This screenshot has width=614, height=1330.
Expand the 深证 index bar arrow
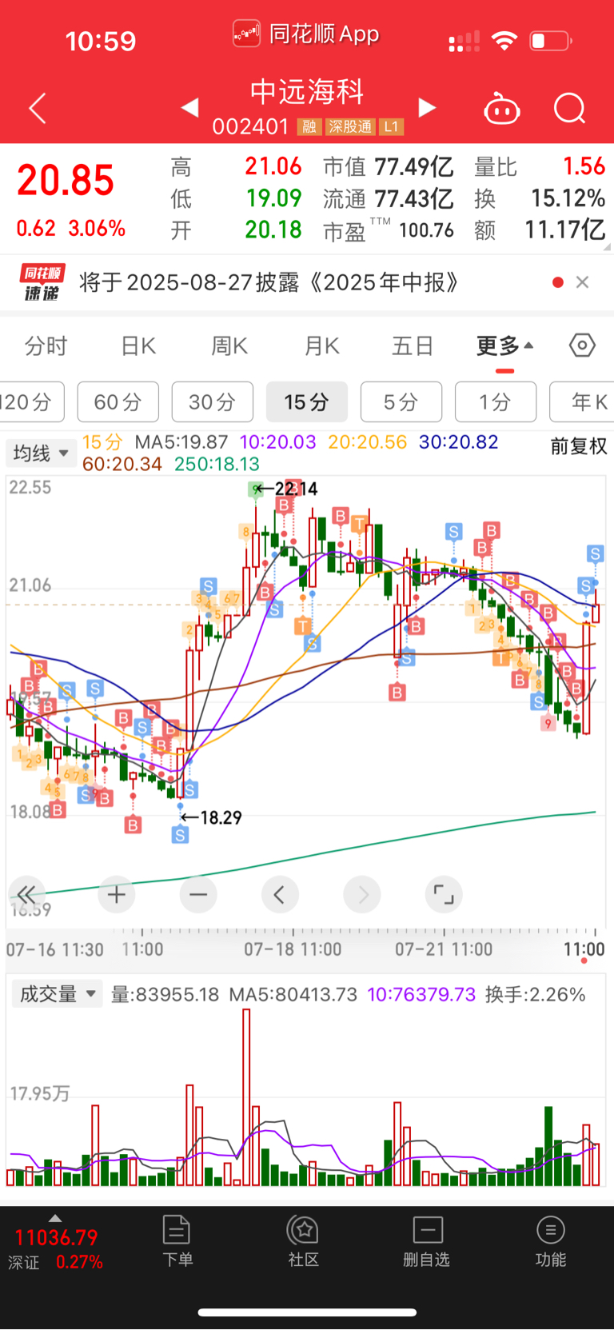pos(54,1218)
